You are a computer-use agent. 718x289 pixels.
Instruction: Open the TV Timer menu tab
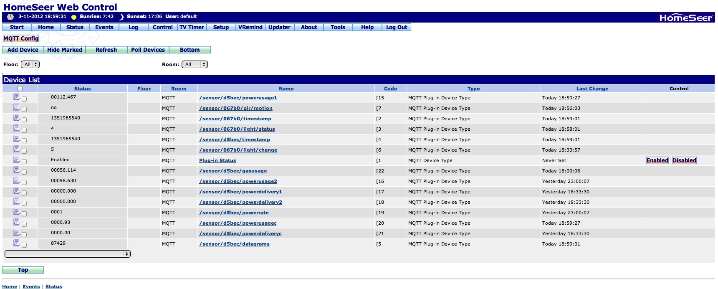coord(192,27)
